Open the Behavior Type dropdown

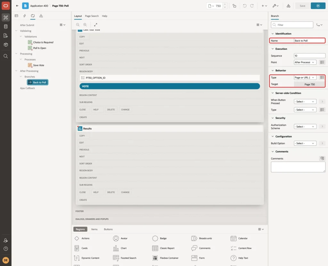305,77
